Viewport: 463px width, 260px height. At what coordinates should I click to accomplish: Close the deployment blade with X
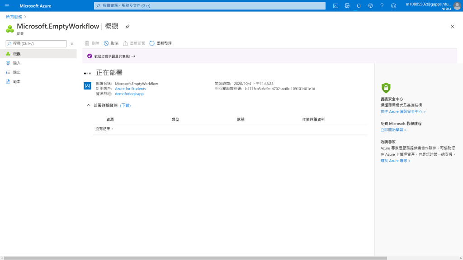click(452, 27)
